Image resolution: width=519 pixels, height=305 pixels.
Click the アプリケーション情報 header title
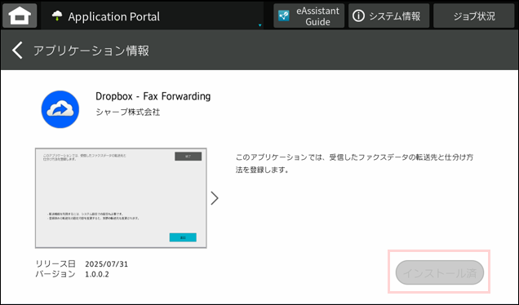click(x=91, y=51)
